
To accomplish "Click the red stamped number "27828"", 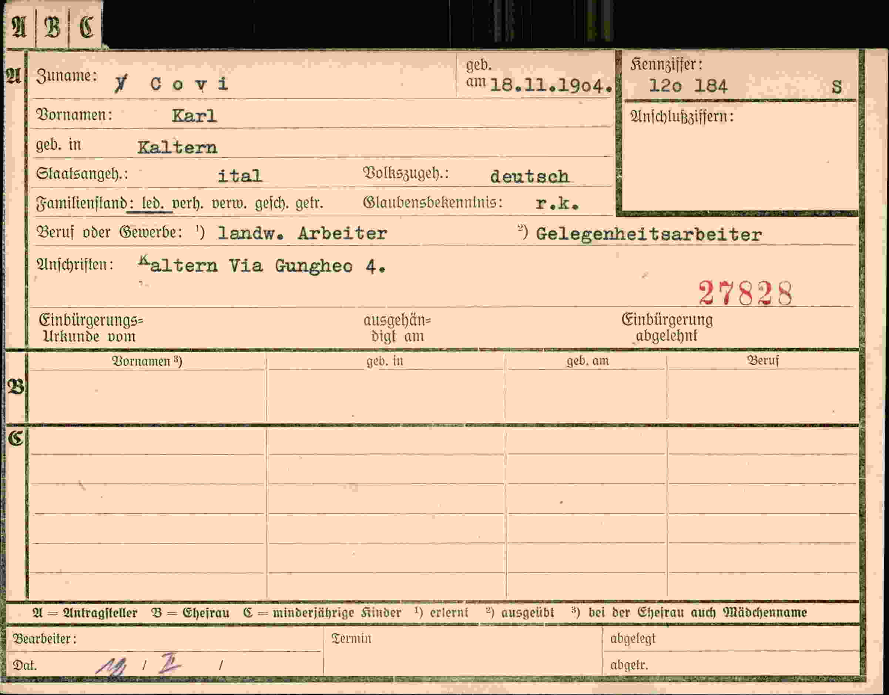I will coord(746,293).
